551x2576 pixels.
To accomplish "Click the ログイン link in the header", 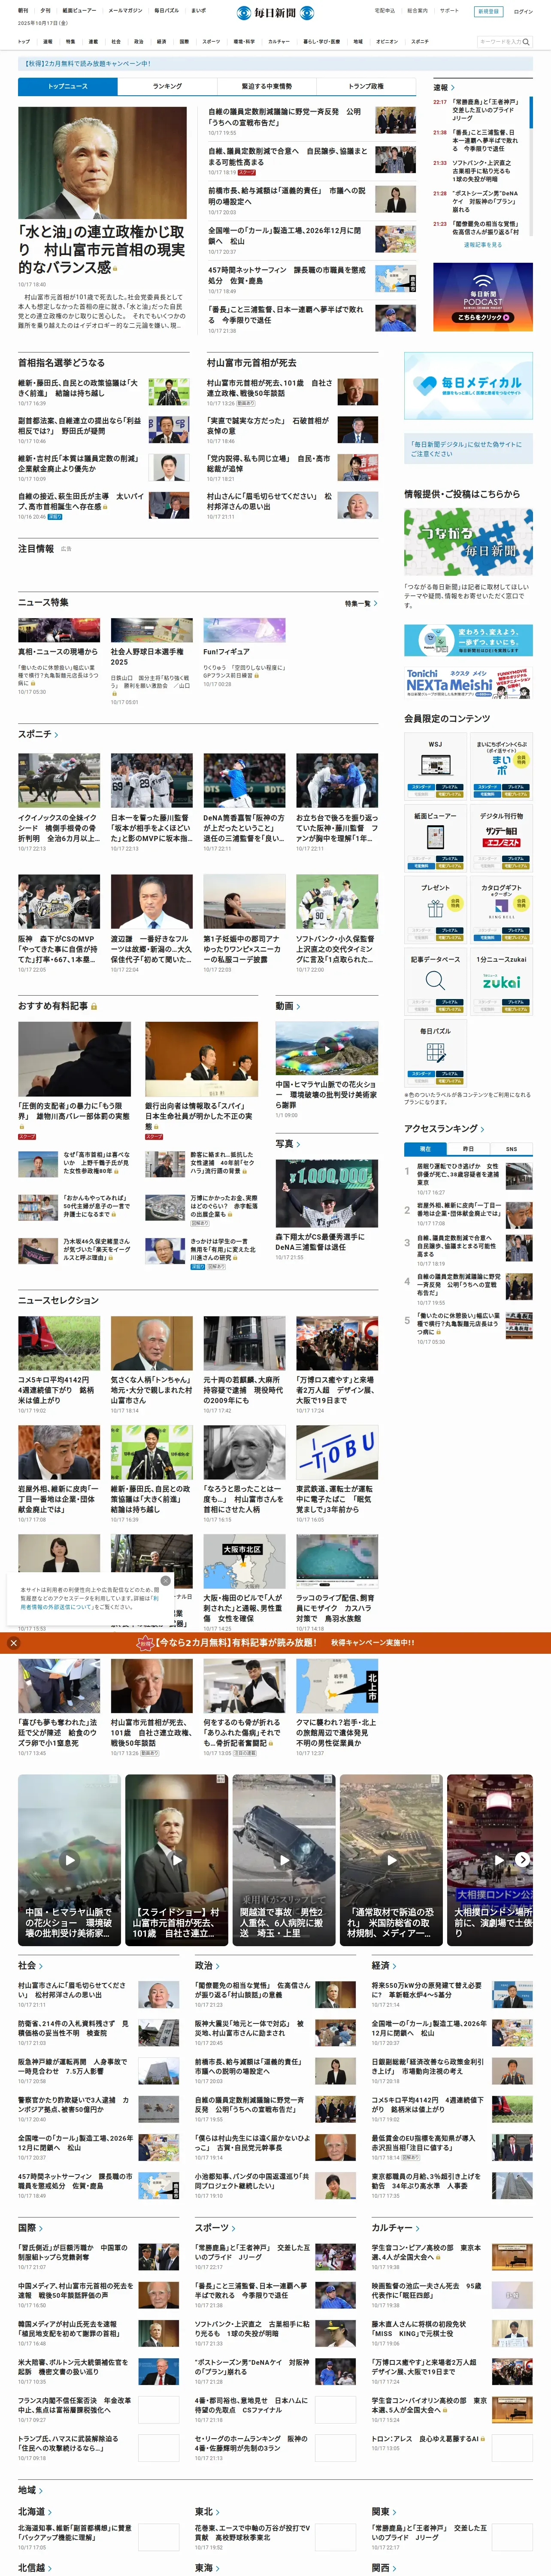I will click(x=523, y=11).
